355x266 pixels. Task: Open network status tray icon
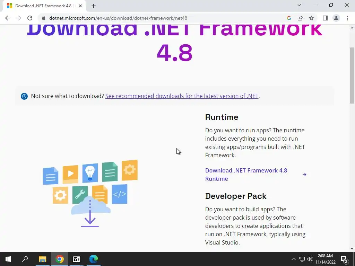pyautogui.click(x=302, y=259)
